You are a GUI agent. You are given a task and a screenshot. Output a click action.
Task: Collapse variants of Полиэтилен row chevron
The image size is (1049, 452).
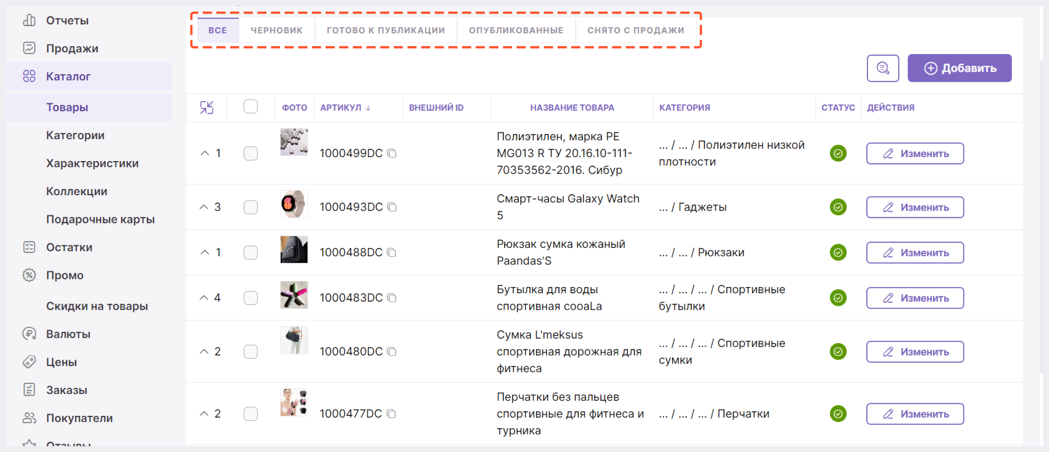click(204, 153)
